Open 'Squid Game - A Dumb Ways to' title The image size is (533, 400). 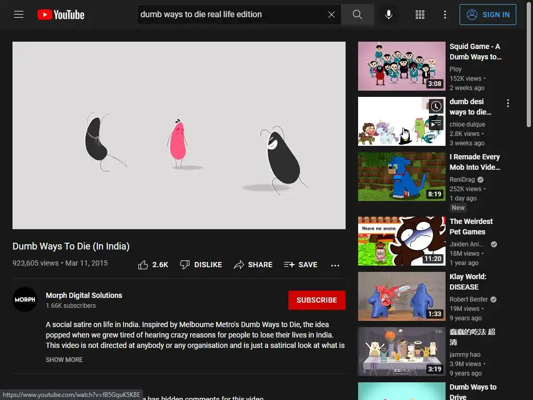pyautogui.click(x=475, y=52)
